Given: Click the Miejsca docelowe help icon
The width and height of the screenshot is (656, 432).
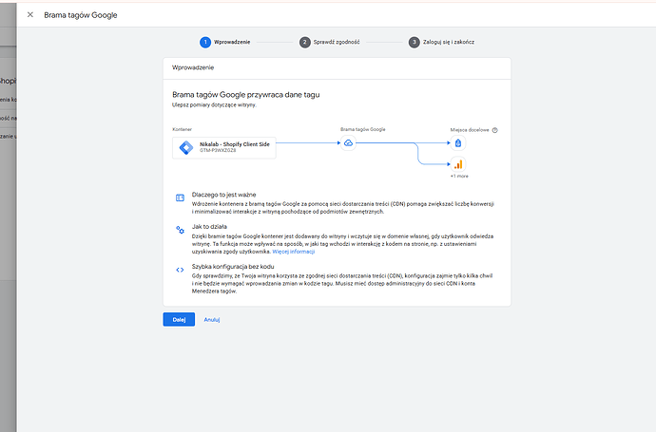Looking at the screenshot, I should (x=495, y=130).
